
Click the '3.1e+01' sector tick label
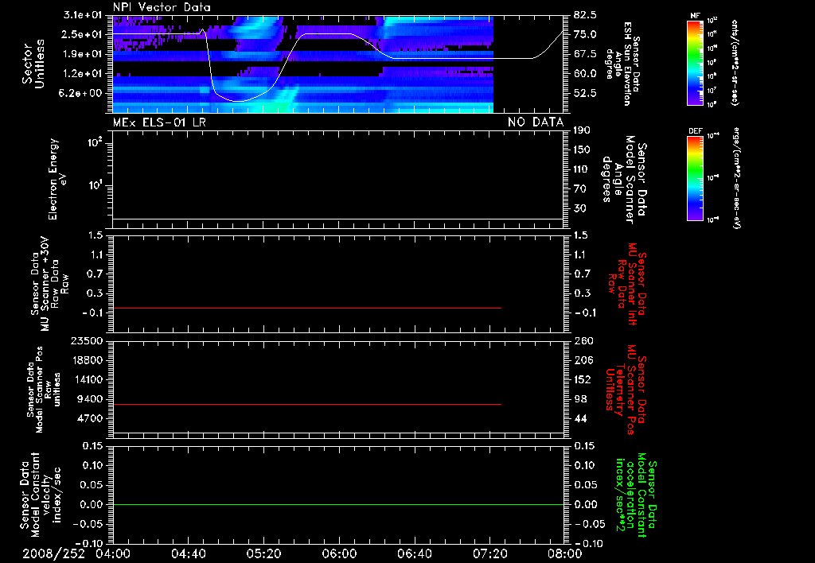pos(82,15)
